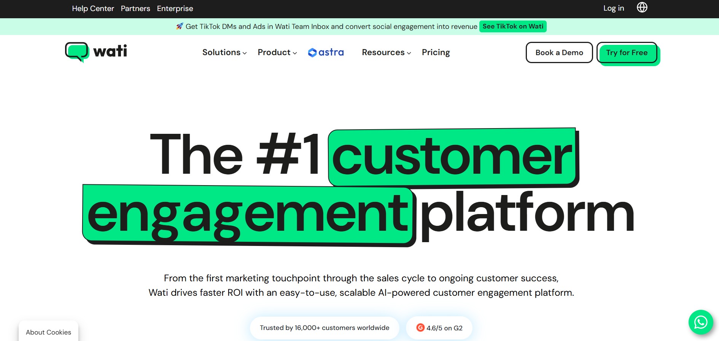719x341 pixels.
Task: Open the About Cookies panel
Action: [48, 332]
